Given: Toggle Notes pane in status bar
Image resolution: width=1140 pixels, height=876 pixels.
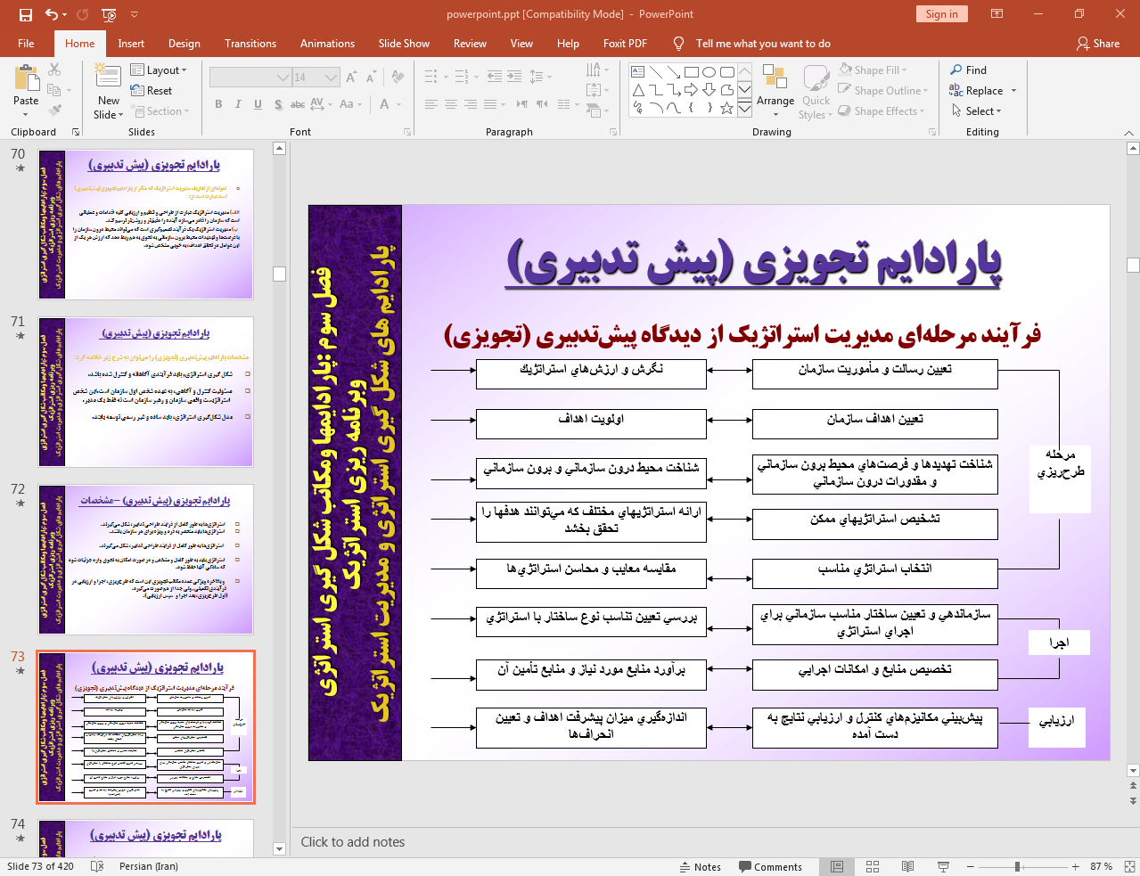Looking at the screenshot, I should (x=701, y=867).
